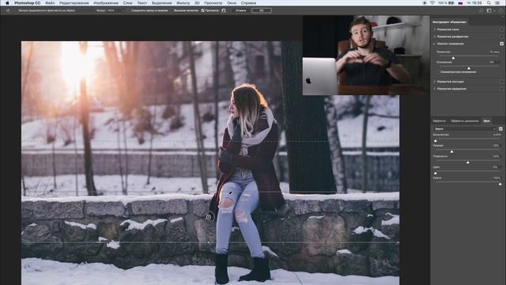Uncheck the Наклон-смещение blur checkbox
The image size is (506, 285).
click(x=501, y=44)
